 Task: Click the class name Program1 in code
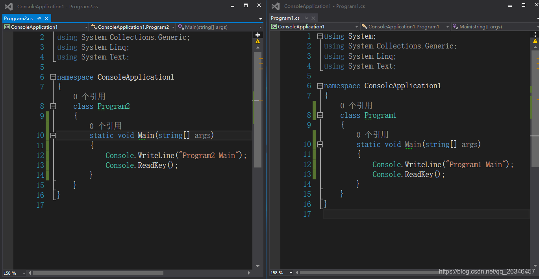[380, 115]
